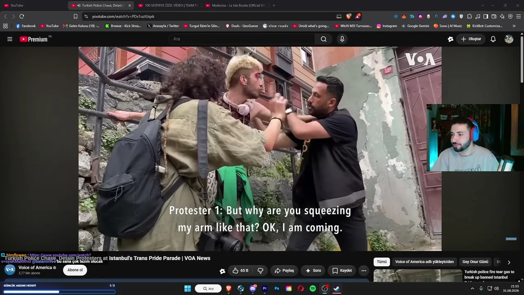
Task: Launch Premiere Pro from the taskbar
Action: tap(265, 288)
